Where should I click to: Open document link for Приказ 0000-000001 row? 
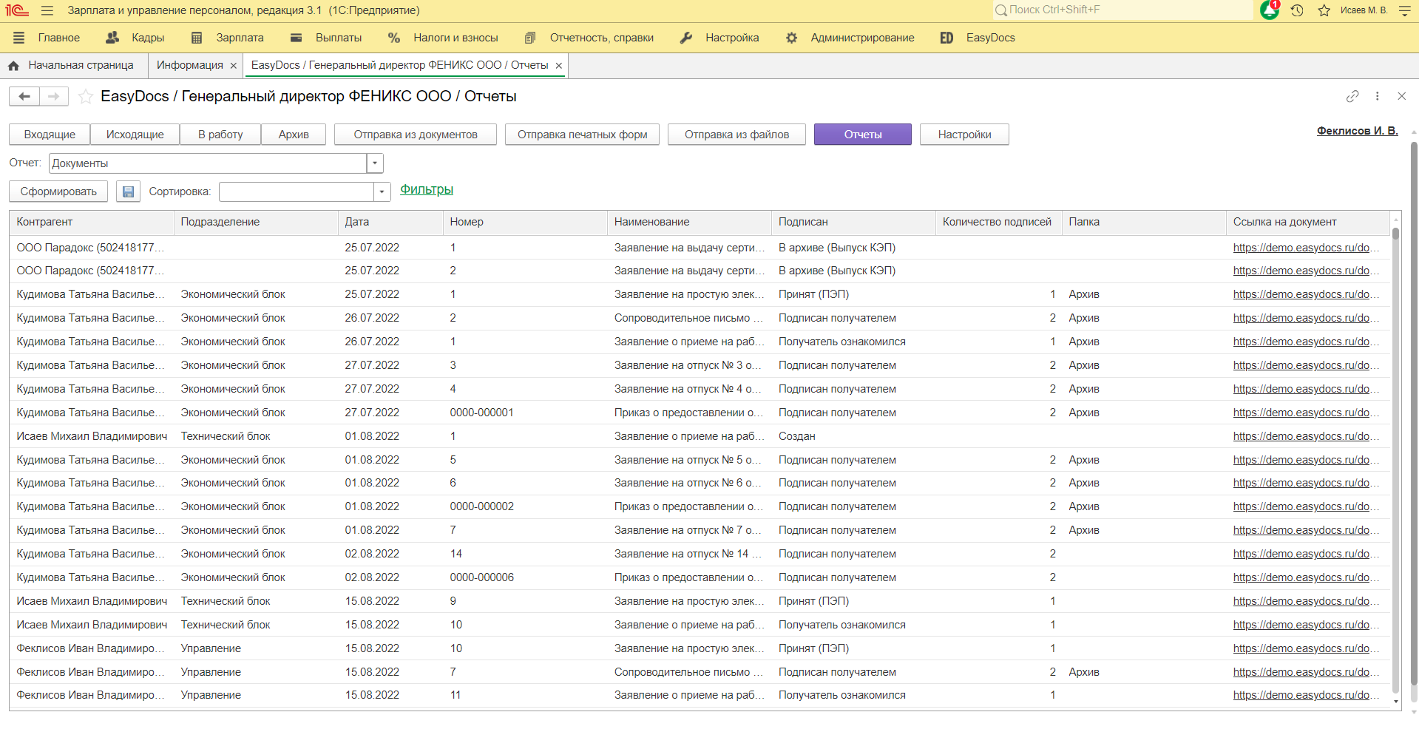1306,413
